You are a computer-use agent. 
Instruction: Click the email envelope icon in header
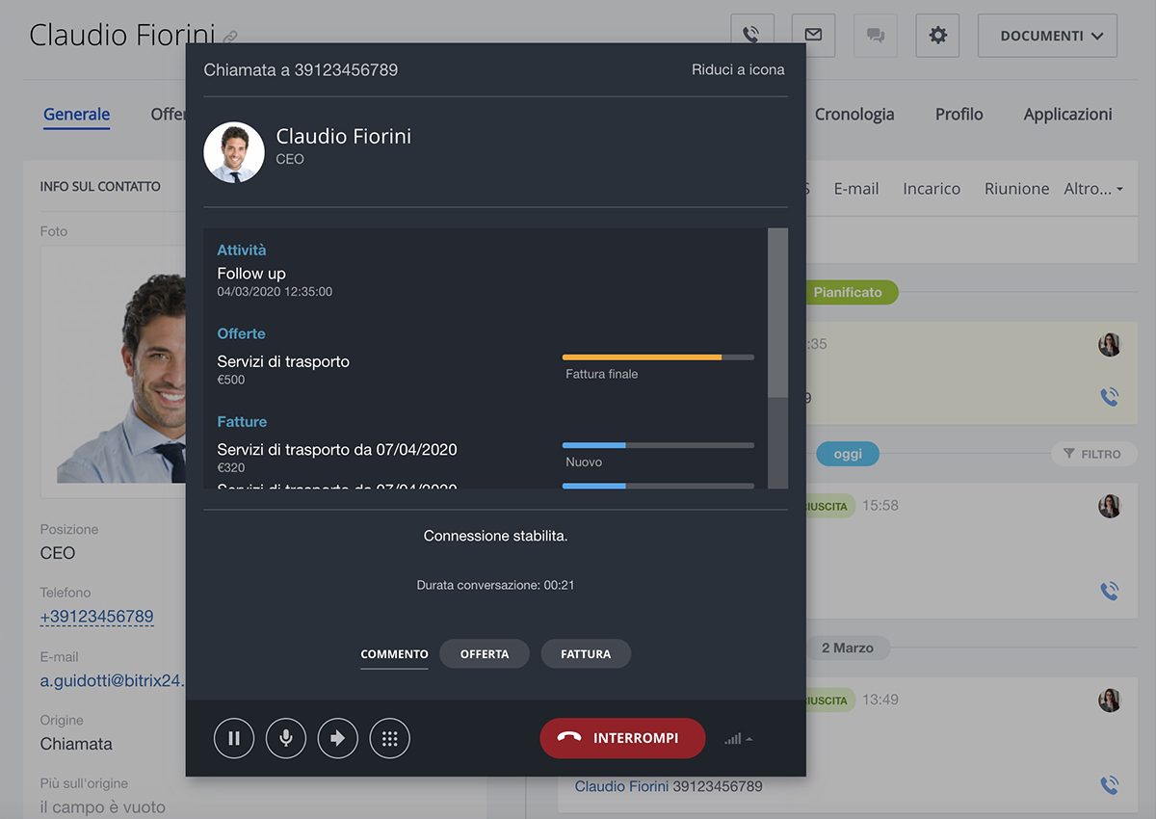point(813,36)
